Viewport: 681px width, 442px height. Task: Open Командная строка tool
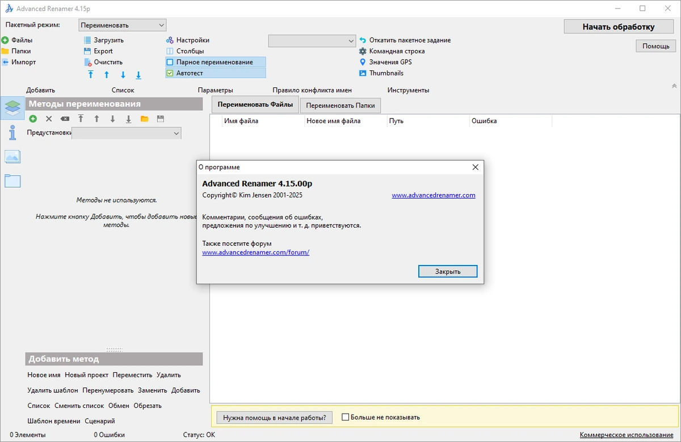pyautogui.click(x=392, y=51)
